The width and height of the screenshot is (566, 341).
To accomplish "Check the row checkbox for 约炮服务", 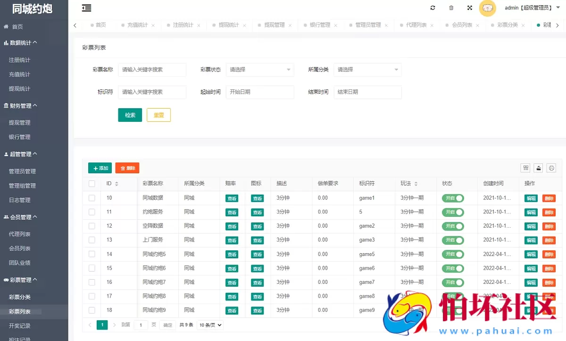I will 92,212.
